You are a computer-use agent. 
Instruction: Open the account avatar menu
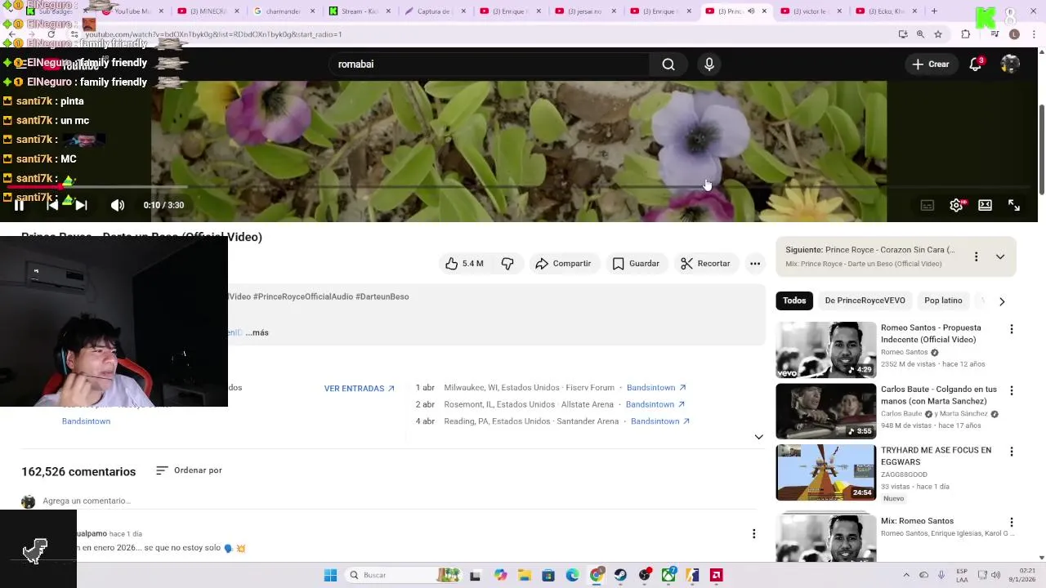1010,65
